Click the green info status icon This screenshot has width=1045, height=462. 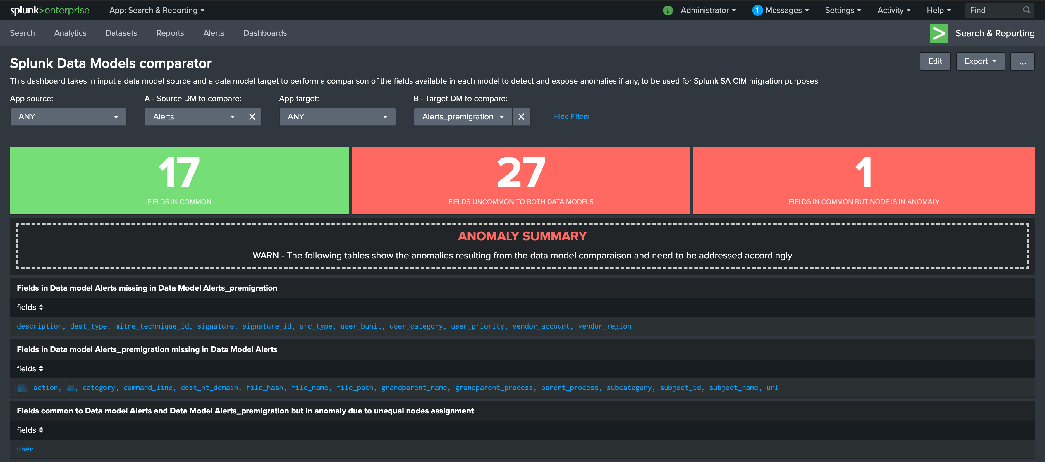pos(667,11)
